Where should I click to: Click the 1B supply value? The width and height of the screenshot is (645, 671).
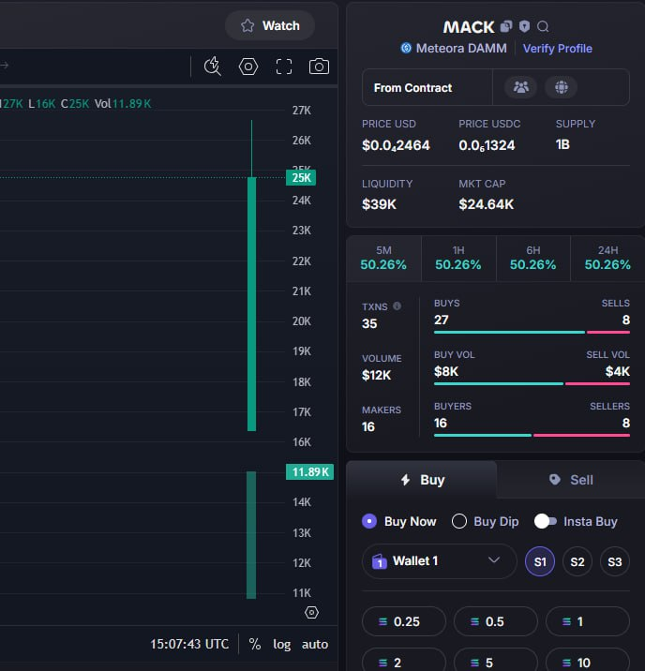pos(562,144)
